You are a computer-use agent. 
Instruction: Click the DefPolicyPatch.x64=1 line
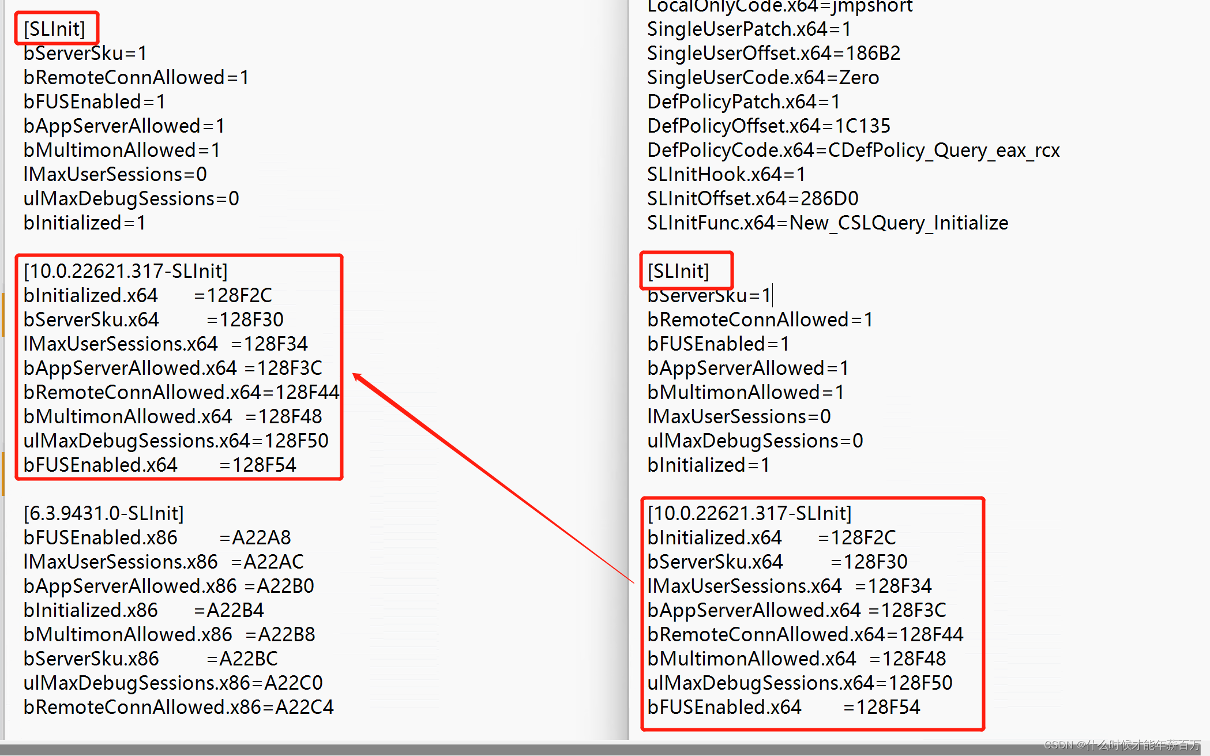[x=743, y=101]
